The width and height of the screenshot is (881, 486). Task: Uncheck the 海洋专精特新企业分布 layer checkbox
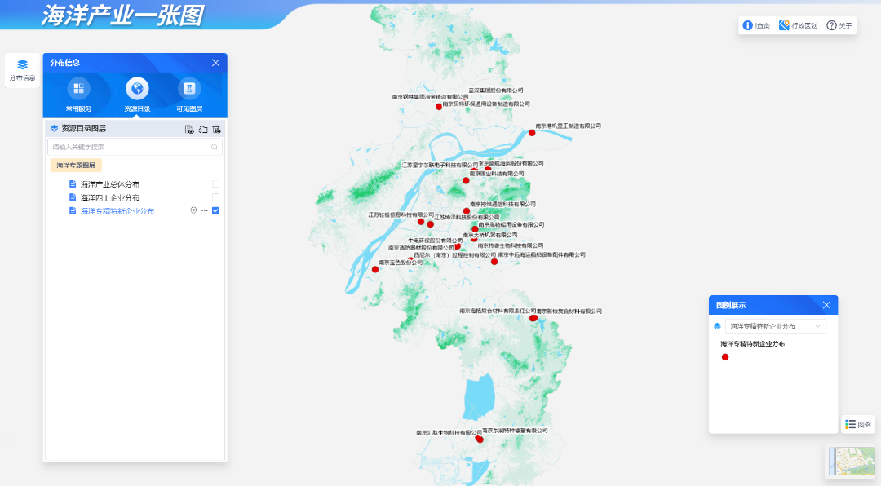click(x=216, y=210)
